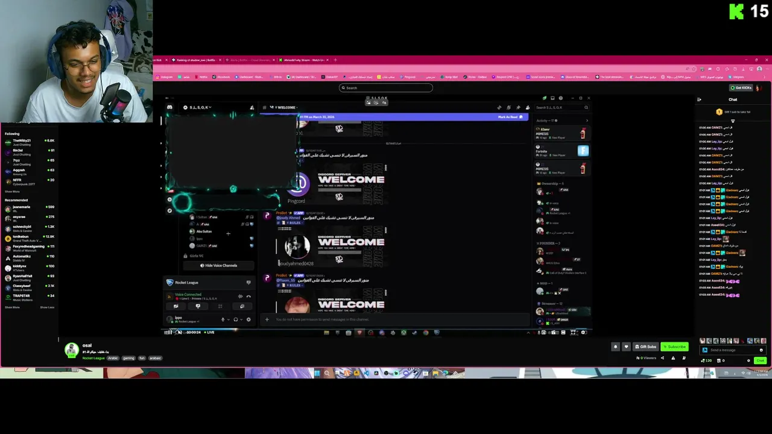The image size is (772, 434).
Task: Click osai streamer avatar
Action: [72, 350]
